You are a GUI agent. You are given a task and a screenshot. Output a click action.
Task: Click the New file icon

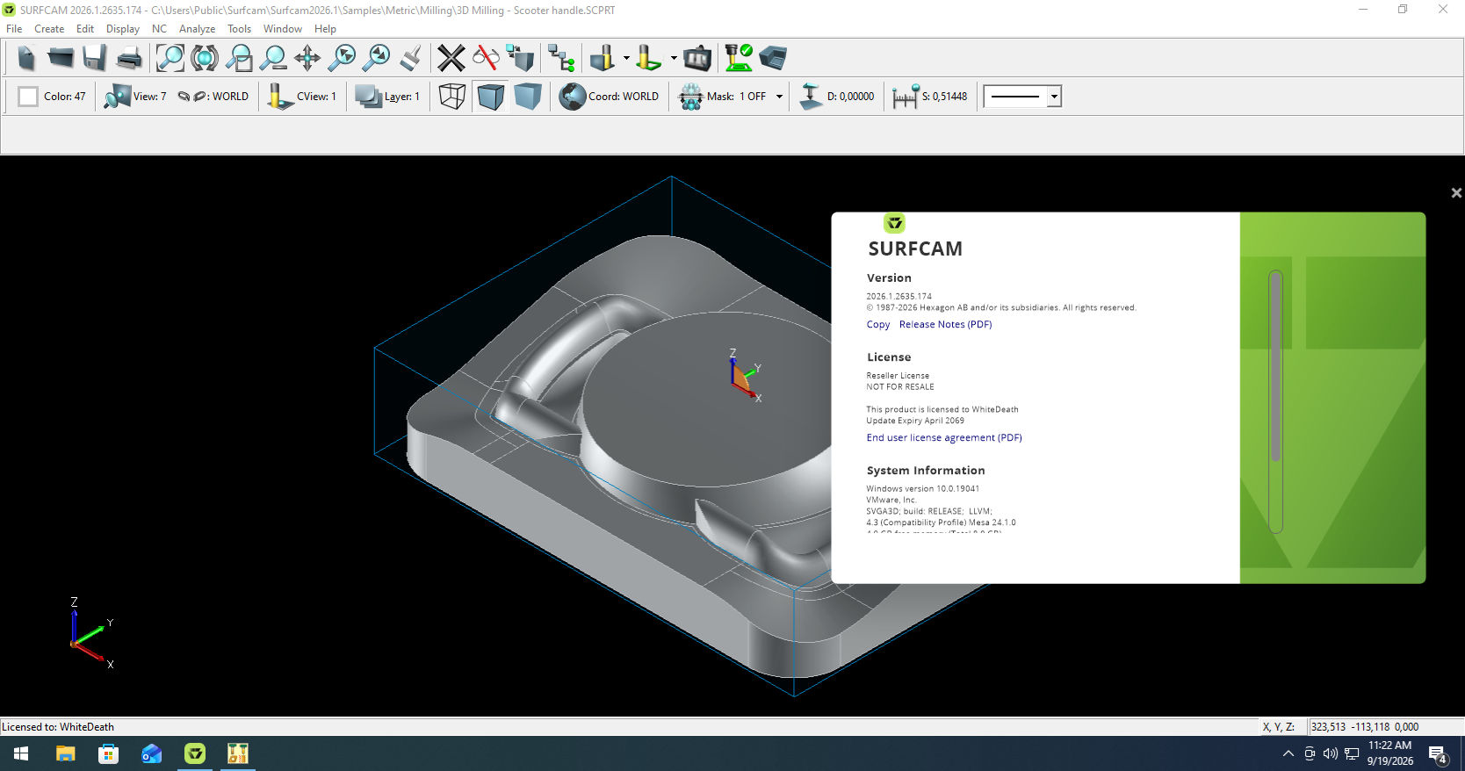click(x=26, y=59)
